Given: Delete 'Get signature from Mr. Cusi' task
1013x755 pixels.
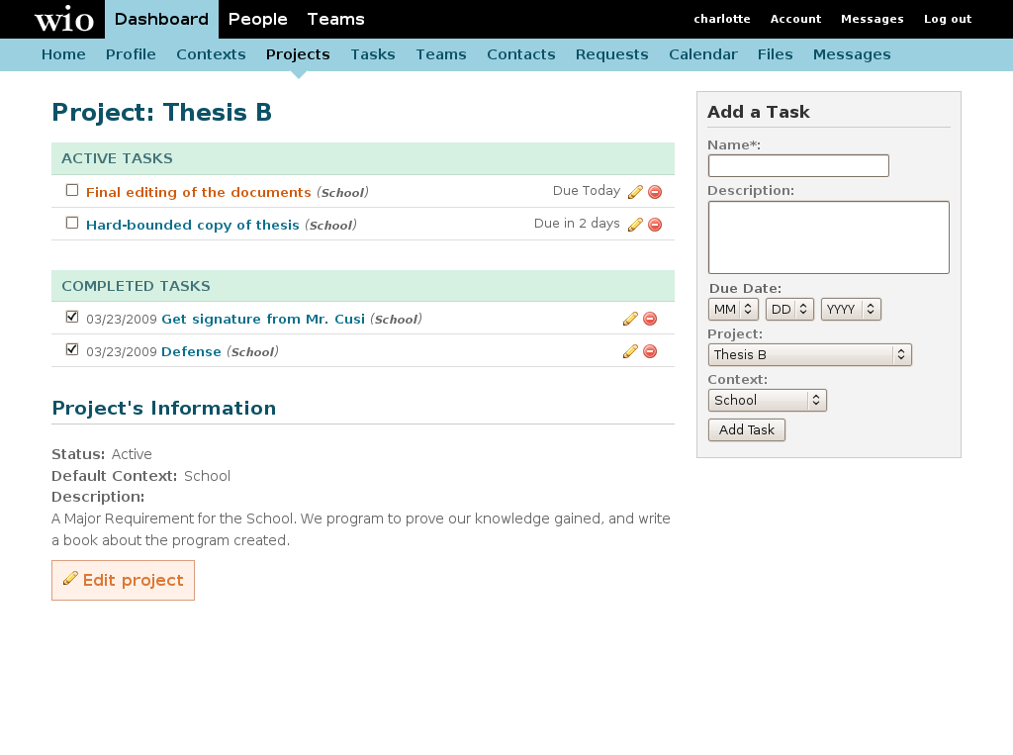Looking at the screenshot, I should (650, 319).
